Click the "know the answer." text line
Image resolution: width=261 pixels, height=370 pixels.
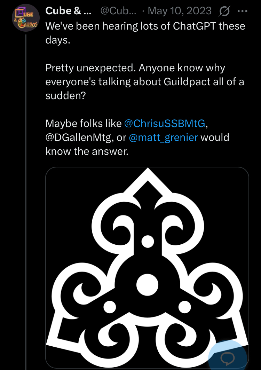pyautogui.click(x=87, y=151)
